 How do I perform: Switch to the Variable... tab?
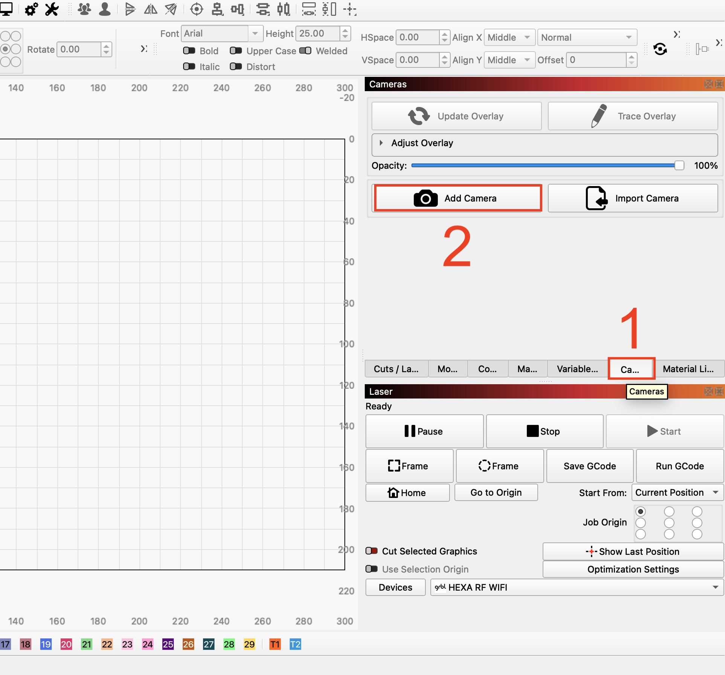click(x=578, y=369)
